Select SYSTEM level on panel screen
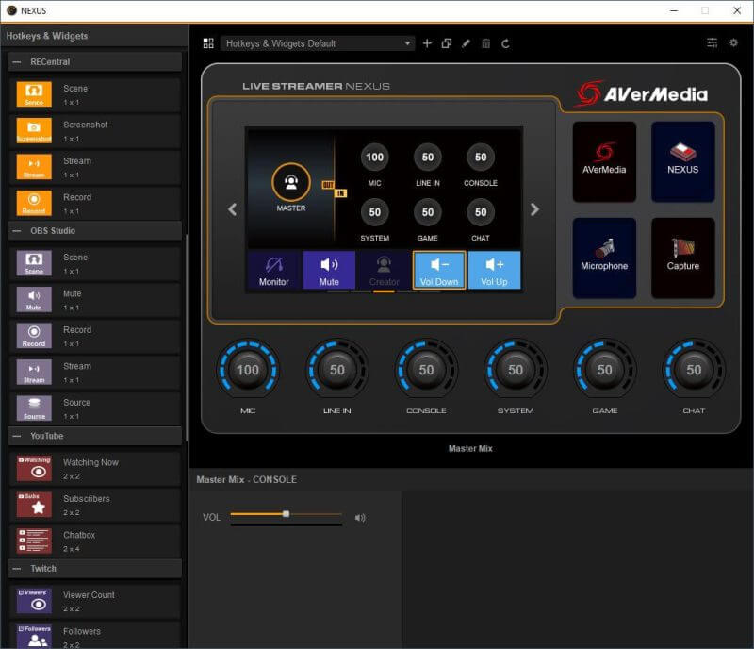This screenshot has height=649, width=754. click(374, 212)
